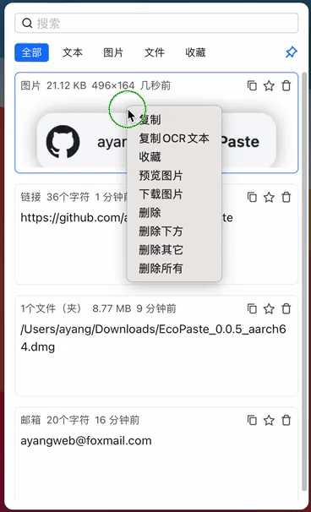Choose 收藏 from the context menu

tap(174, 157)
